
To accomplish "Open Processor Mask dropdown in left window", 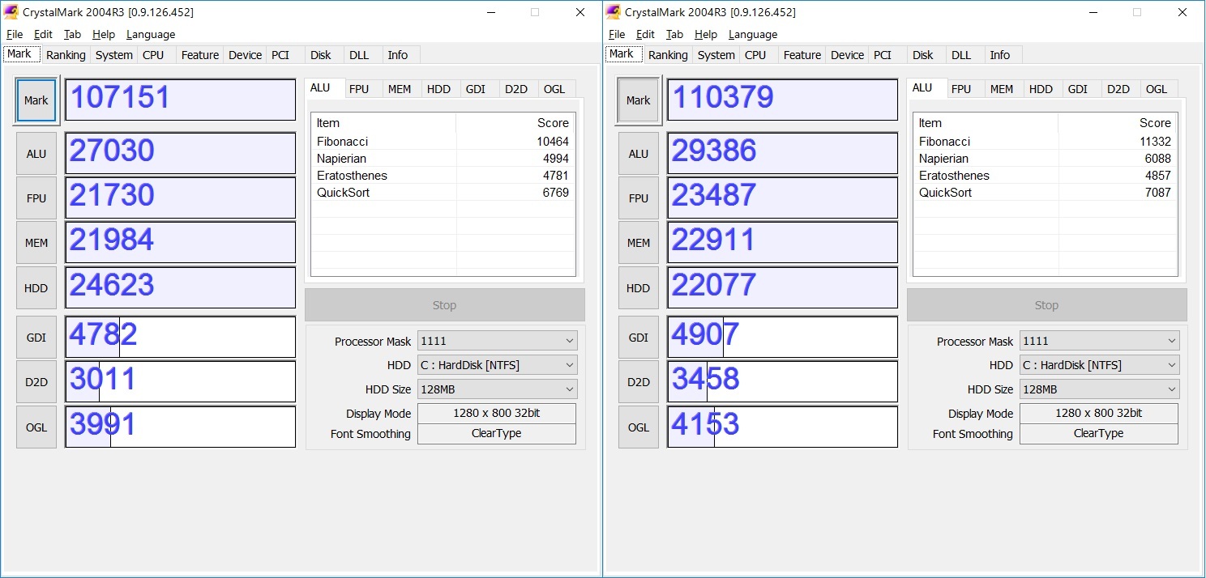I will [x=497, y=341].
